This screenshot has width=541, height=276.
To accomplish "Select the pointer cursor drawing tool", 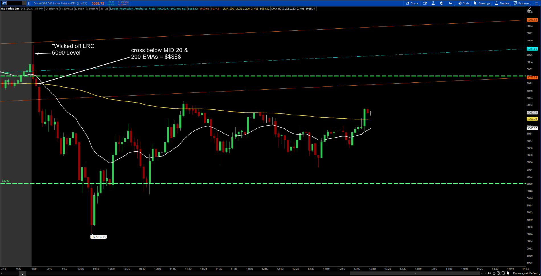I will (x=508, y=273).
